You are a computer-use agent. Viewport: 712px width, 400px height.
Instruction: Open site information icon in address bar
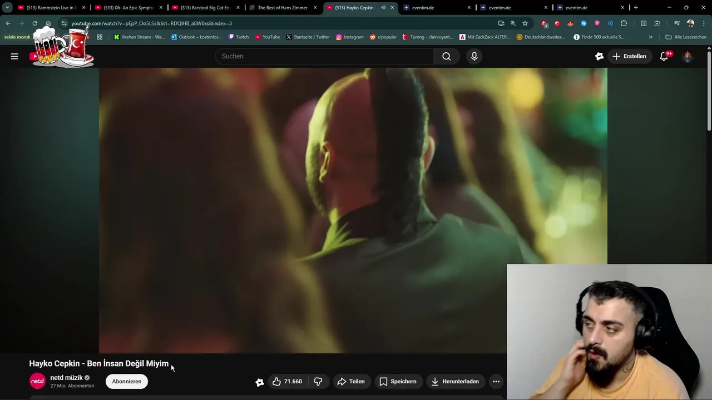click(64, 23)
